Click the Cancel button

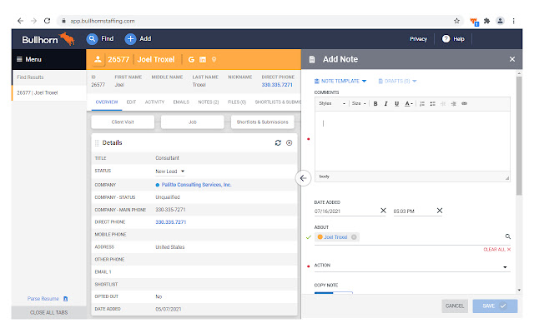tap(455, 306)
